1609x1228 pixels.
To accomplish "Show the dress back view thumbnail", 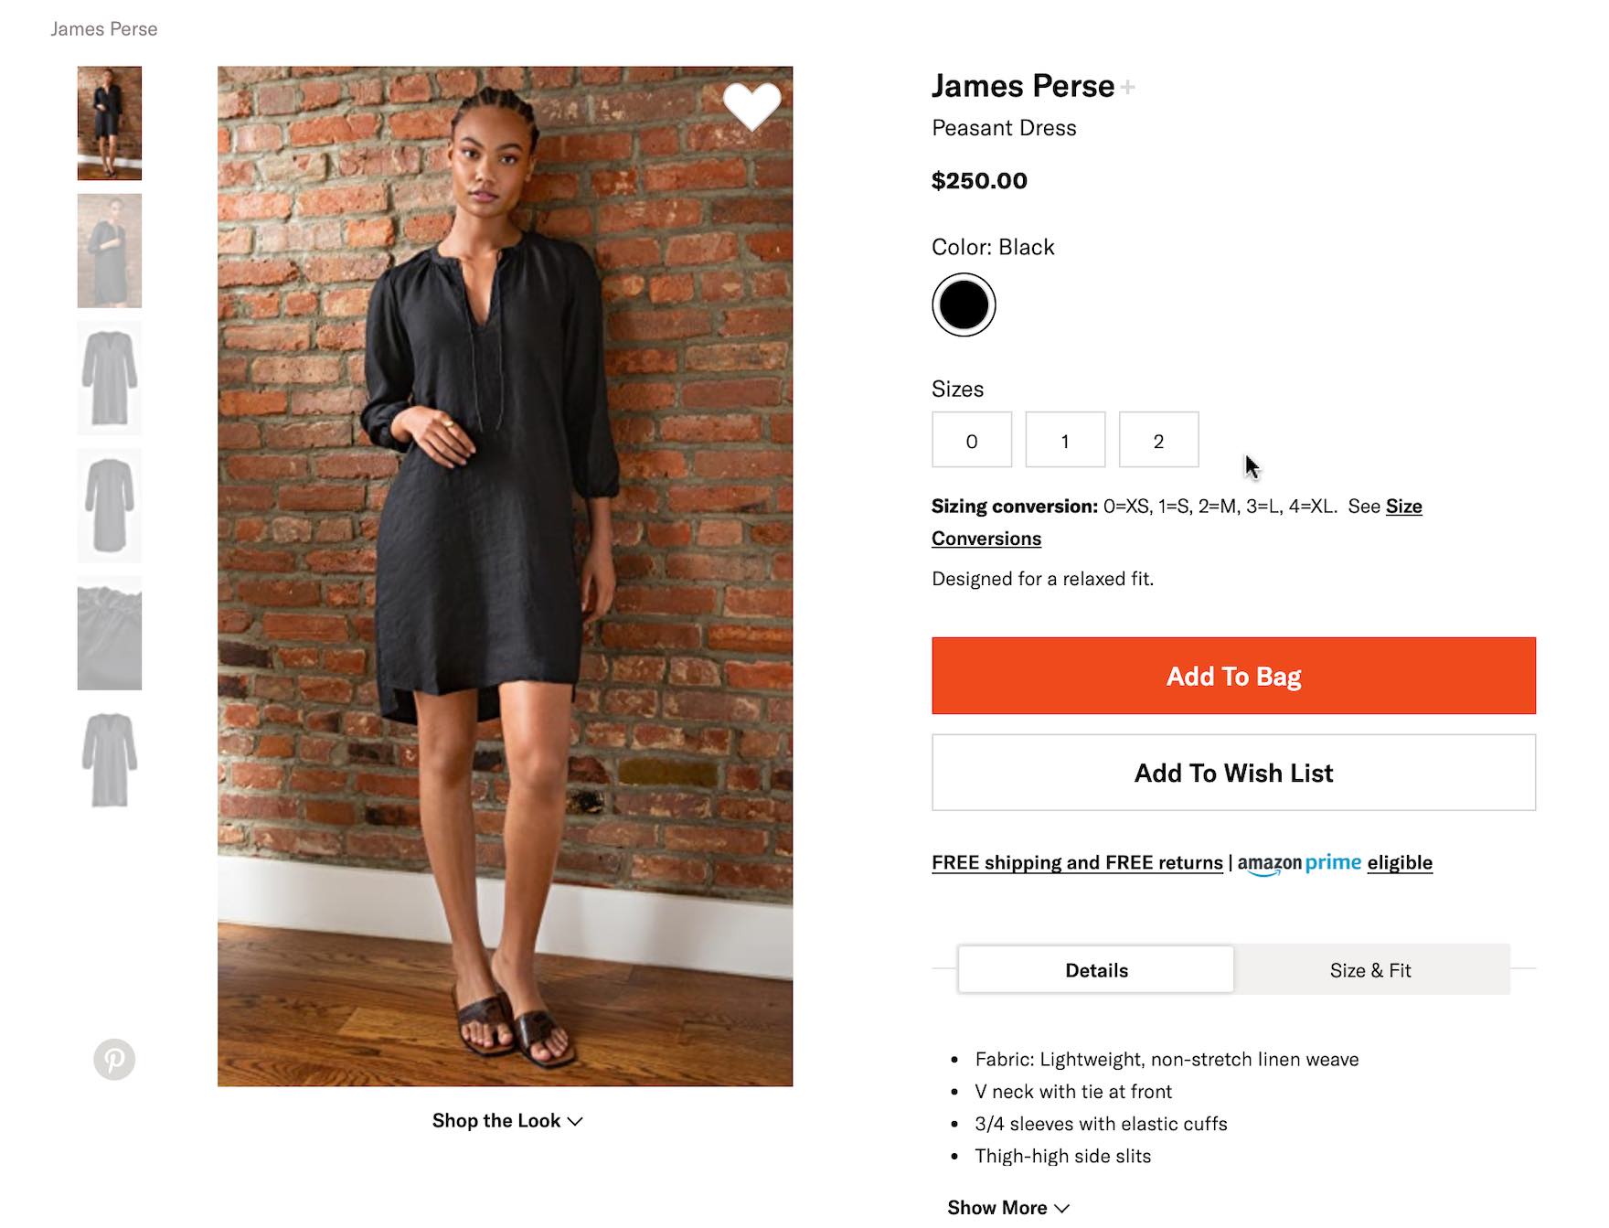I will tap(110, 506).
